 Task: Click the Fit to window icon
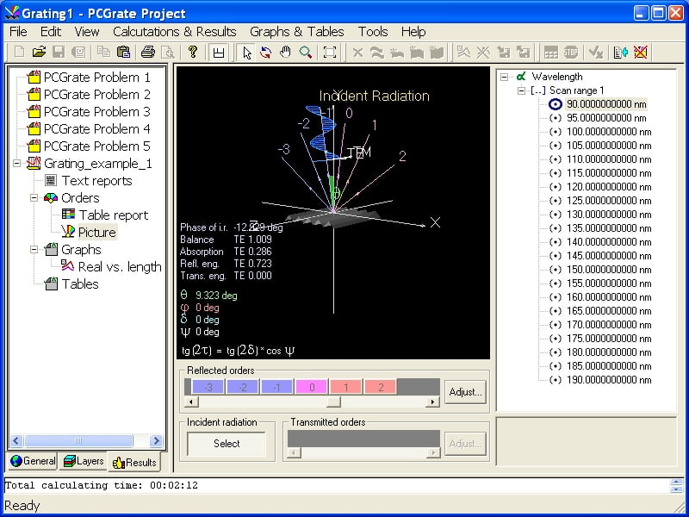[330, 53]
